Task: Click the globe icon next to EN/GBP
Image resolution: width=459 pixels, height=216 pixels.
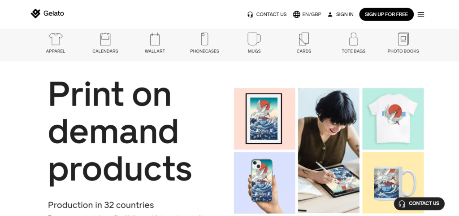Action: [297, 14]
